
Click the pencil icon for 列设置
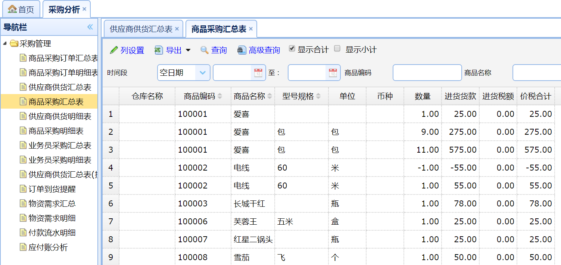coord(114,50)
